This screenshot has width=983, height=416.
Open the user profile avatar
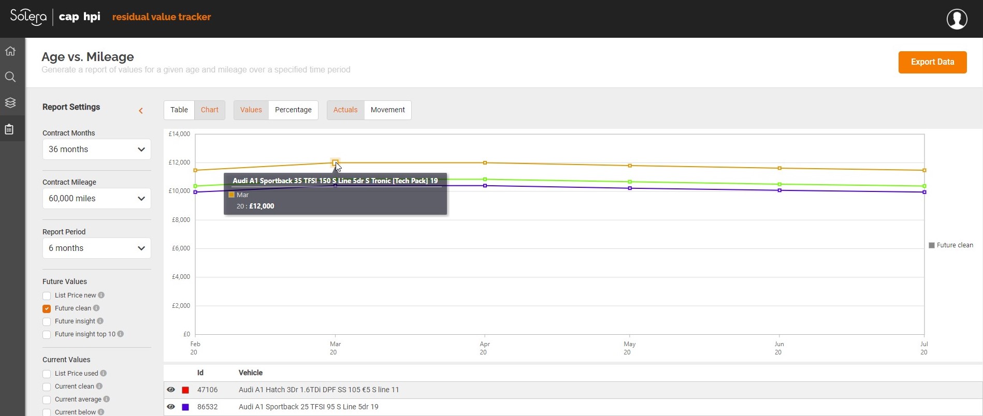[957, 19]
